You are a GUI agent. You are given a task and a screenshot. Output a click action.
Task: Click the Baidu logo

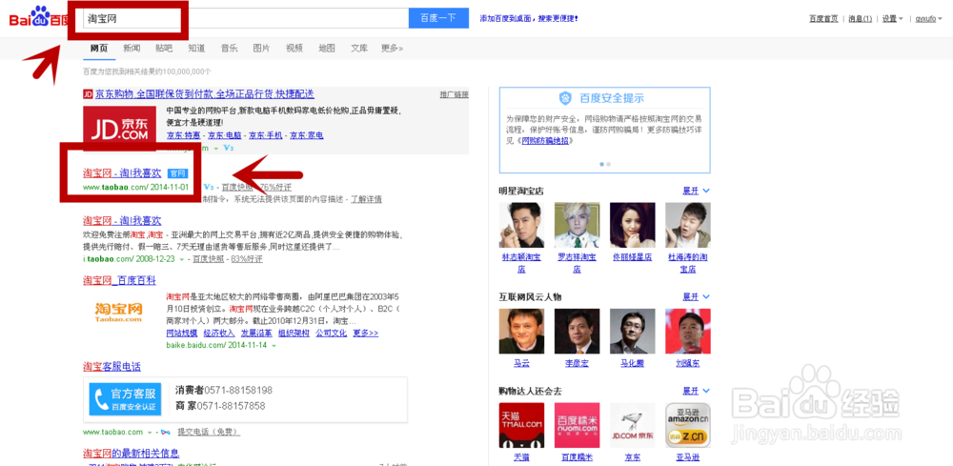pos(39,17)
